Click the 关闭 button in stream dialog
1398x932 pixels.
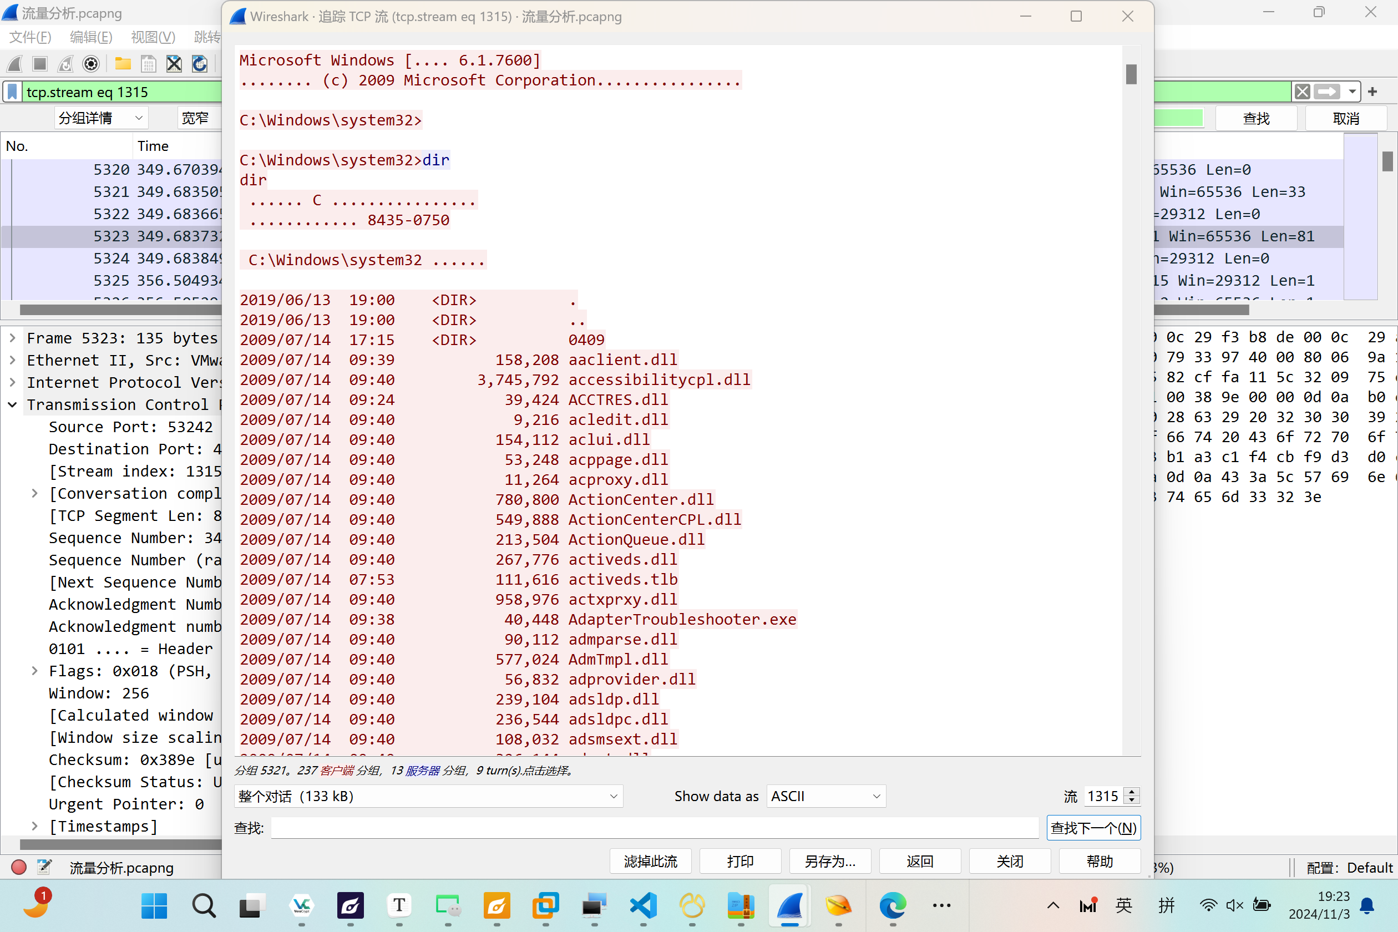pos(1009,861)
